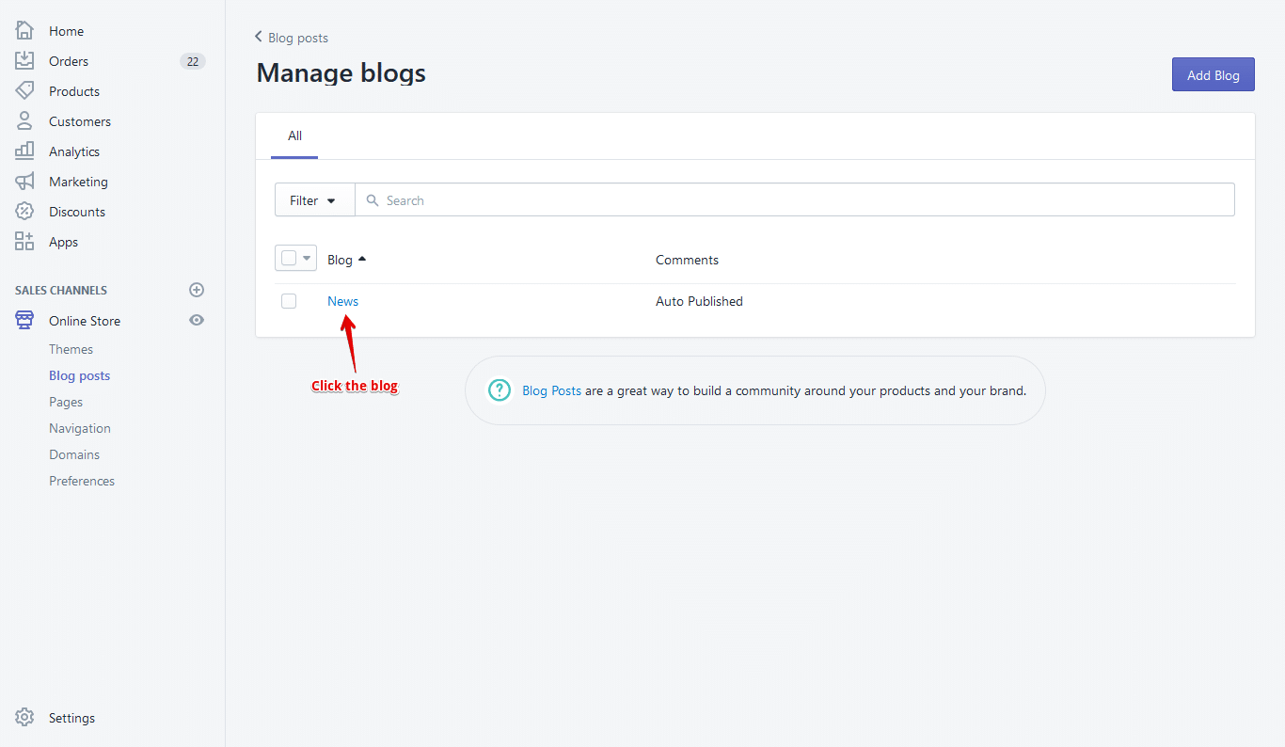Click the Products tag icon
The width and height of the screenshot is (1285, 747).
coord(24,90)
